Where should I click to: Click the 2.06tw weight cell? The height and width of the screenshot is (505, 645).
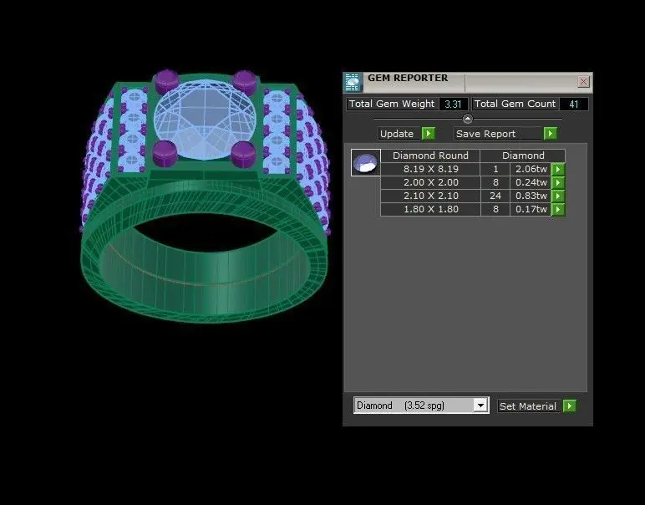[531, 169]
